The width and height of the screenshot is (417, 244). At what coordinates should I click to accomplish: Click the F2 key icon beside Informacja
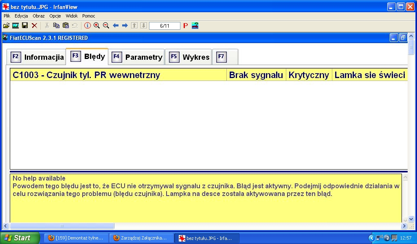16,57
